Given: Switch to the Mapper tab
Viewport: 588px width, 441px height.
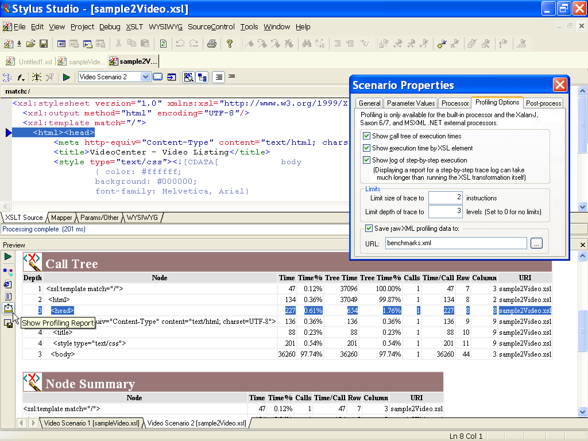Looking at the screenshot, I should (61, 218).
